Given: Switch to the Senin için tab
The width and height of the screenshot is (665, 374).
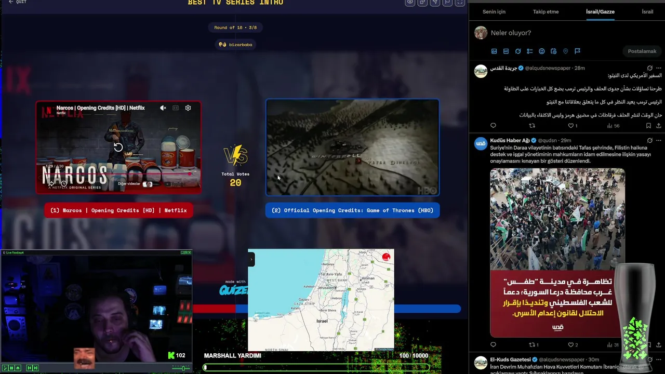Looking at the screenshot, I should click(494, 11).
